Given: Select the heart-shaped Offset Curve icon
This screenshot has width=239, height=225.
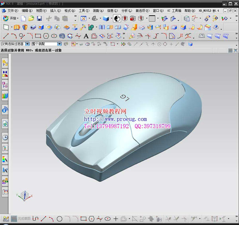Looking at the screenshot, I should click(x=94, y=36).
